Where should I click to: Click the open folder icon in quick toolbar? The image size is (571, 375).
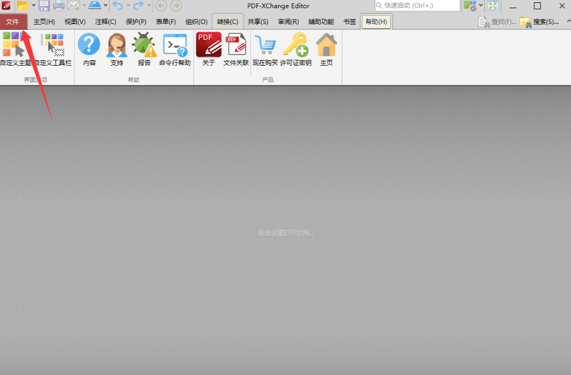pos(23,5)
